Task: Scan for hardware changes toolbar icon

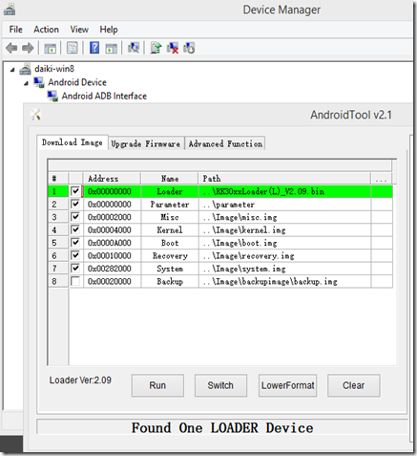Action: click(134, 48)
